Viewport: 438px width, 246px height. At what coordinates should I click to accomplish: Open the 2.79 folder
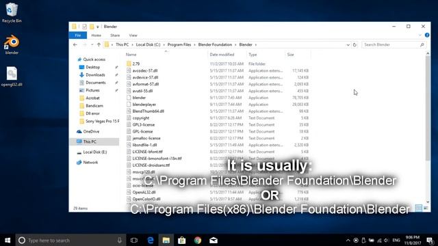pos(136,64)
